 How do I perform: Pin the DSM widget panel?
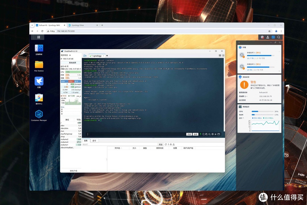pos(275,42)
